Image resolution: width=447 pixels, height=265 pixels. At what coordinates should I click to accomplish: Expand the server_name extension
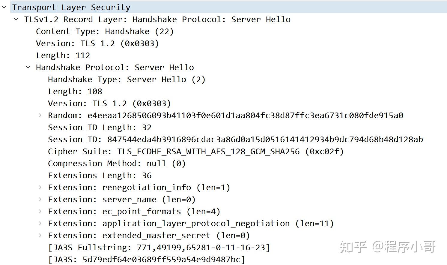click(40, 200)
